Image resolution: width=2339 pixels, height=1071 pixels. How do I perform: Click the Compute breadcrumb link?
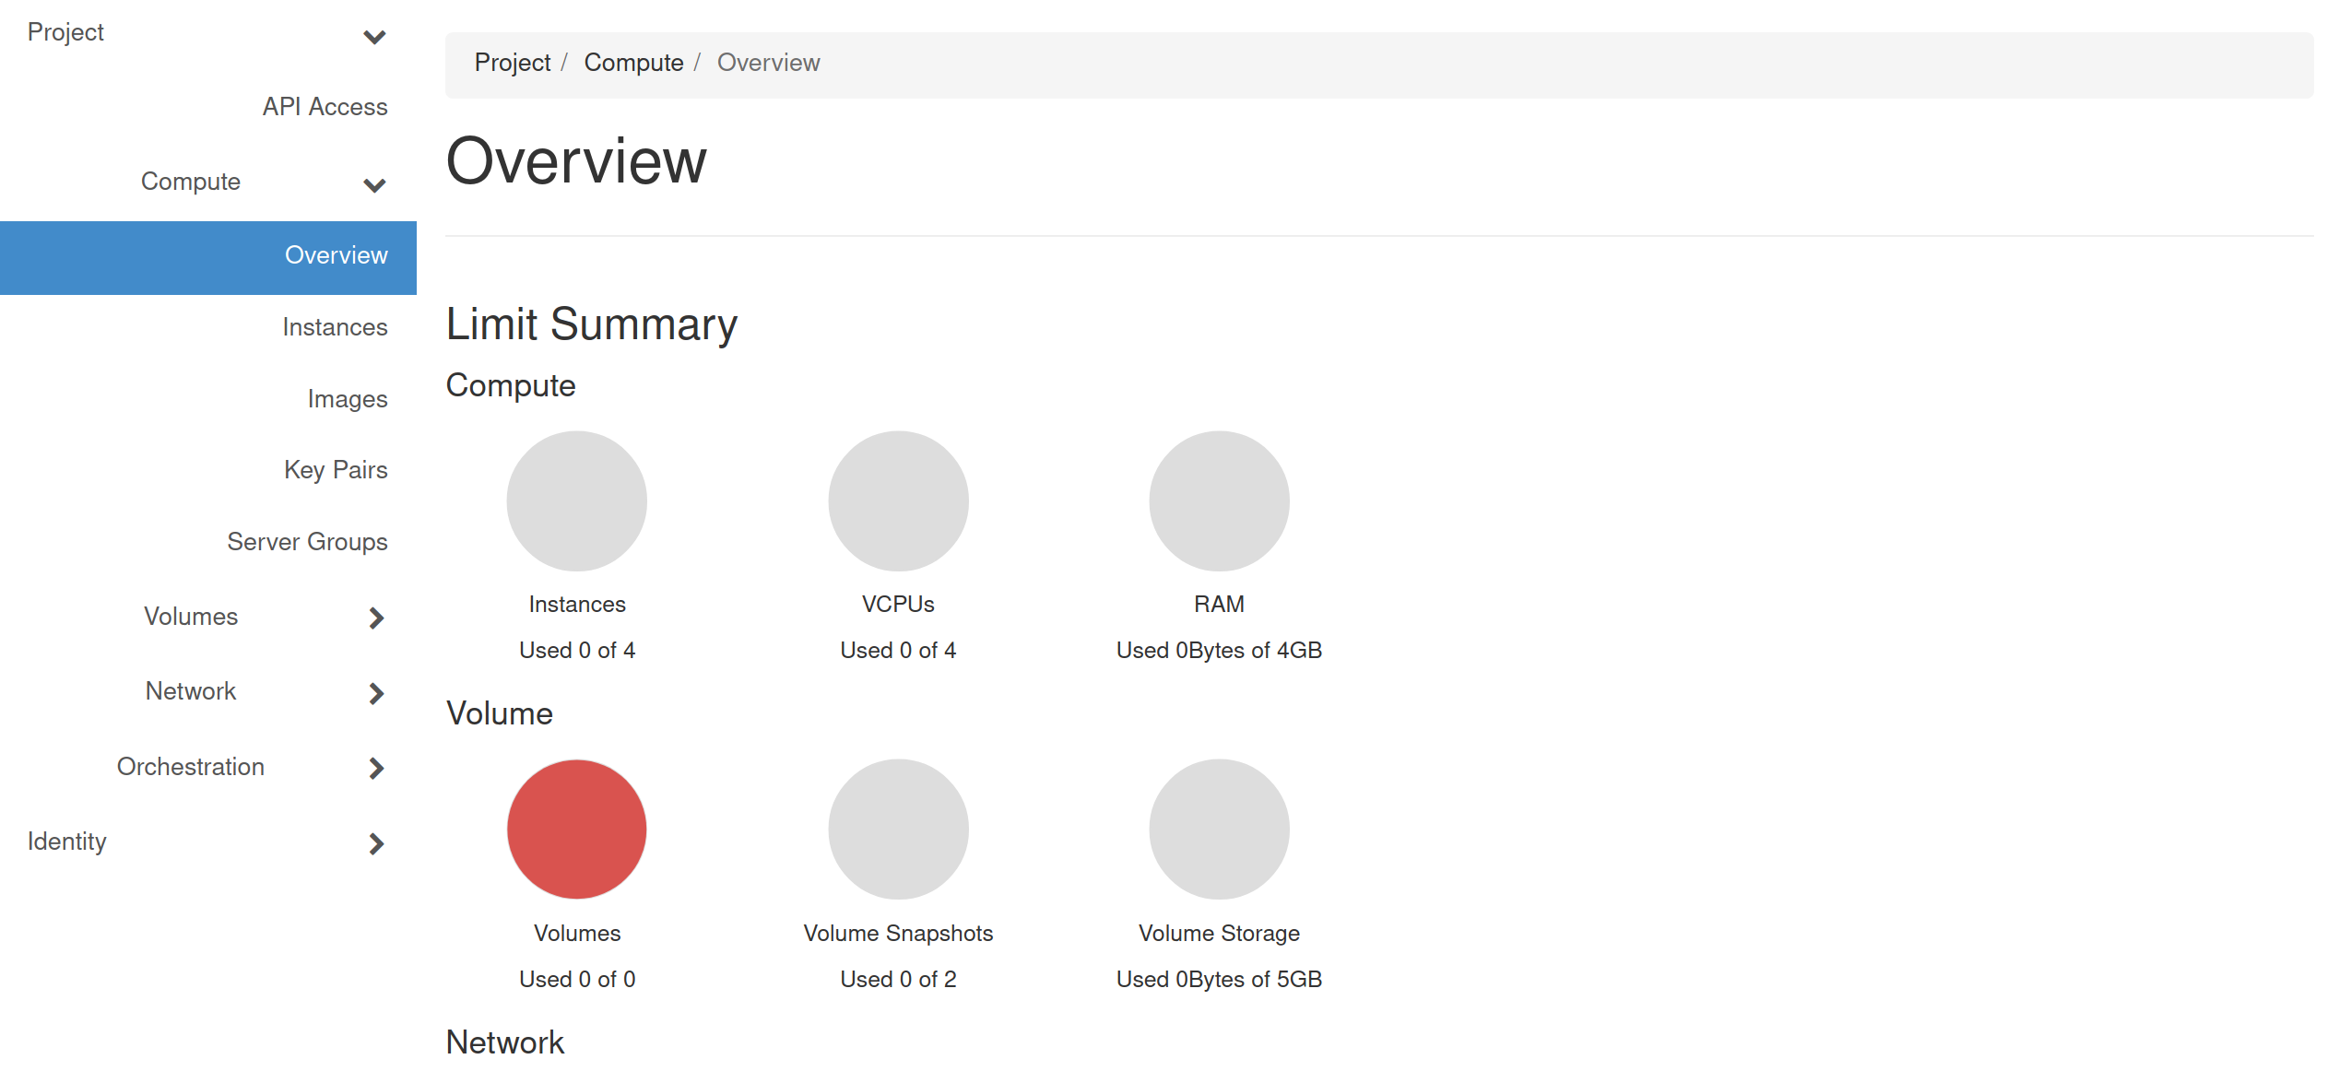pyautogui.click(x=633, y=62)
